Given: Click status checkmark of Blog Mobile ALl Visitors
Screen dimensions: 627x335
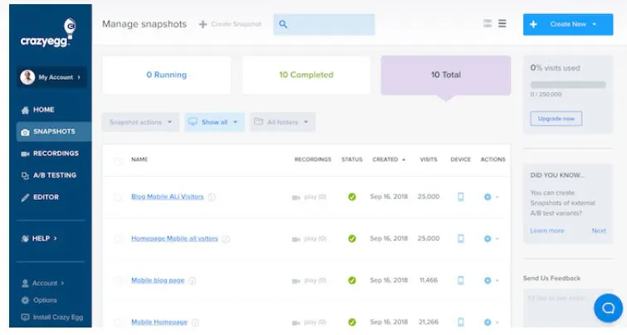Looking at the screenshot, I should [x=352, y=197].
